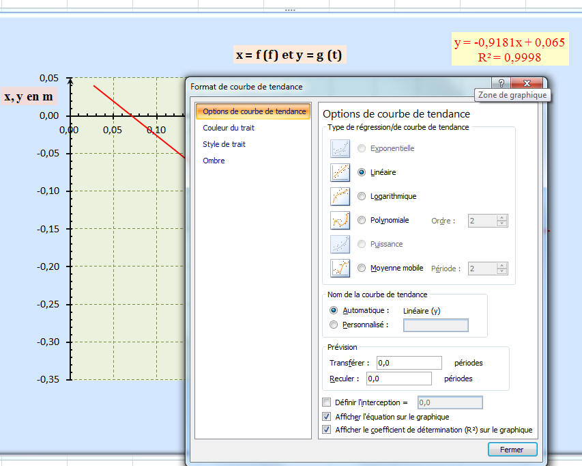
Task: Click the vertical axis value -0,35
Action: [x=48, y=379]
